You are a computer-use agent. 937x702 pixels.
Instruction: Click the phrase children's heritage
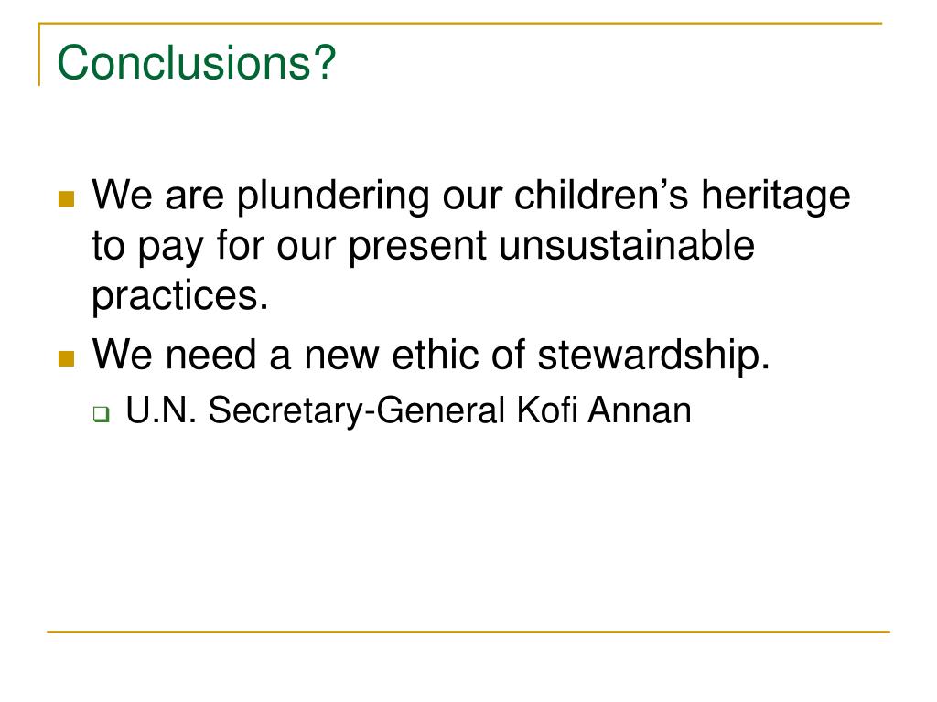683,197
